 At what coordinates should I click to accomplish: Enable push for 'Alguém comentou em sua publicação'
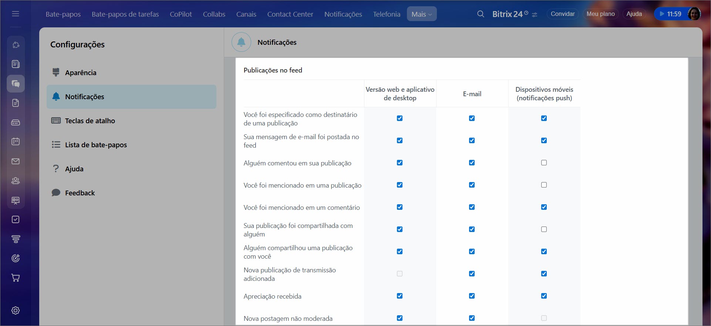click(x=544, y=163)
